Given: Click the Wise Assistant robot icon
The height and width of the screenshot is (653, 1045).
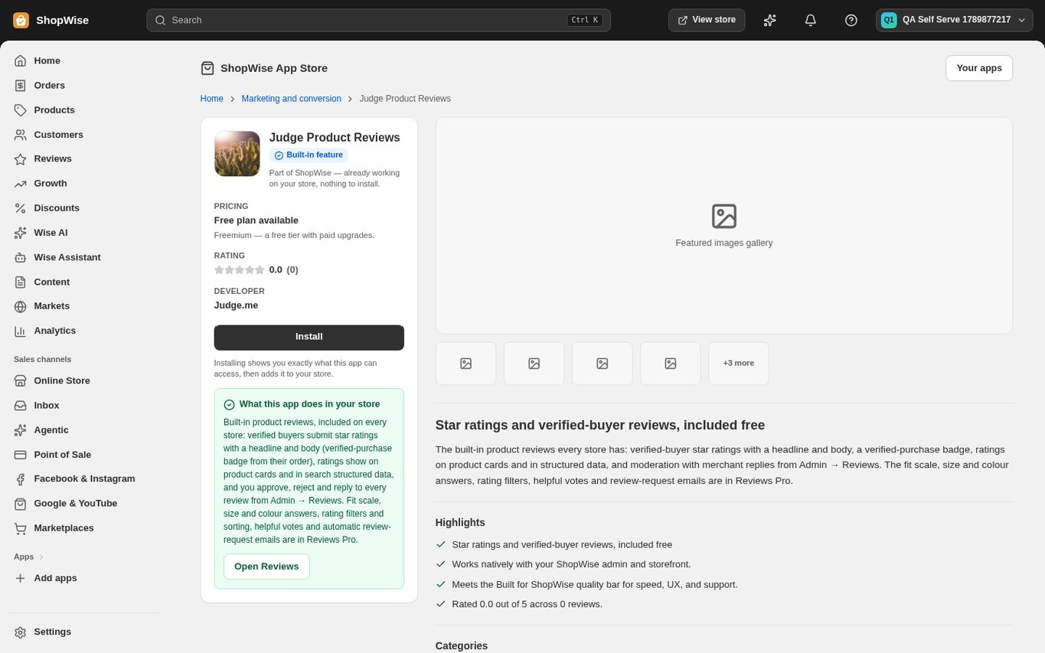Looking at the screenshot, I should pyautogui.click(x=21, y=257).
